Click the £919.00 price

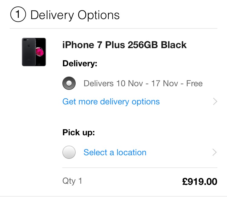(200, 181)
